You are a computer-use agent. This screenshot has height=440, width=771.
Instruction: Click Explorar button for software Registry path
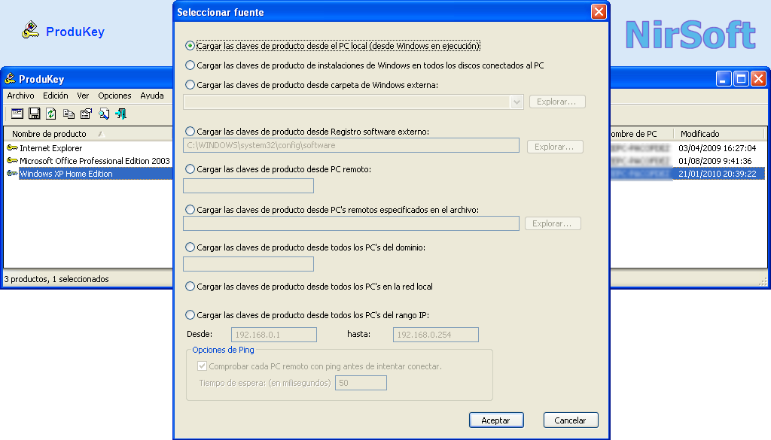pyautogui.click(x=555, y=147)
